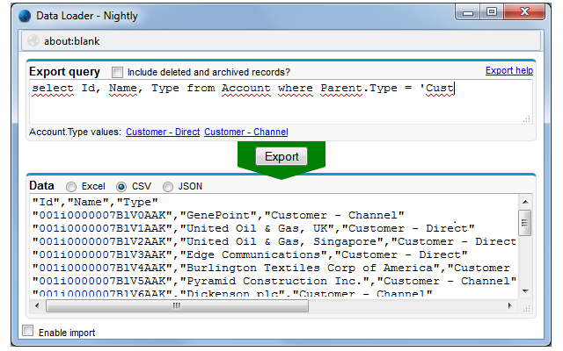Click the horizontal scrollbar right arrow
The width and height of the screenshot is (563, 351).
click(510, 305)
